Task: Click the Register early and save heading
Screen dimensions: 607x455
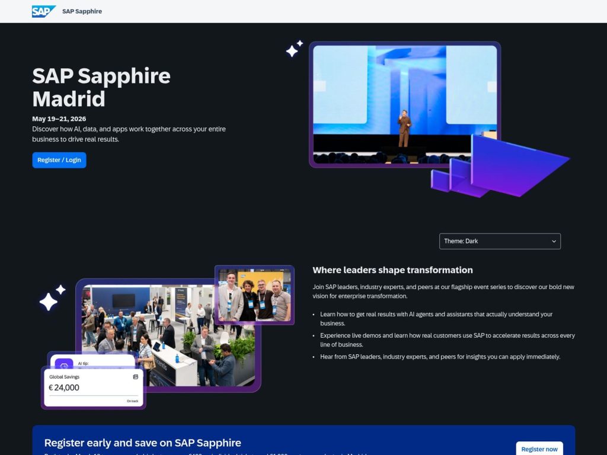Action: coord(142,443)
